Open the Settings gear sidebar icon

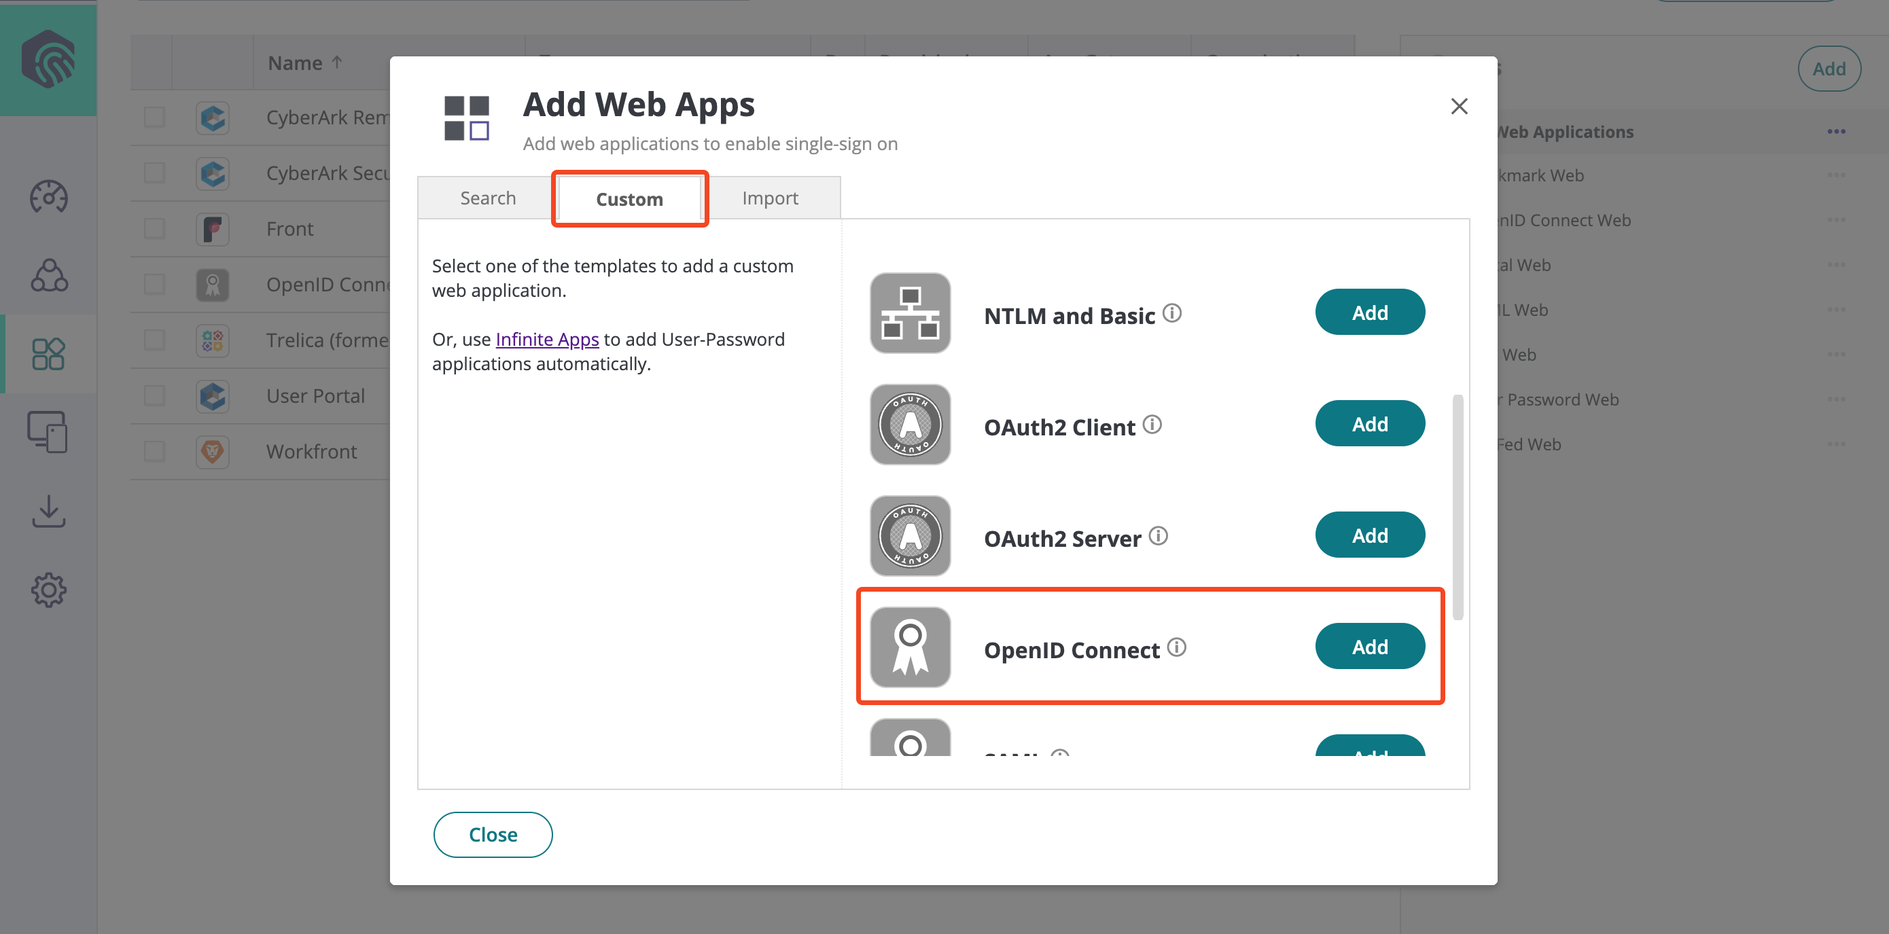coord(48,590)
